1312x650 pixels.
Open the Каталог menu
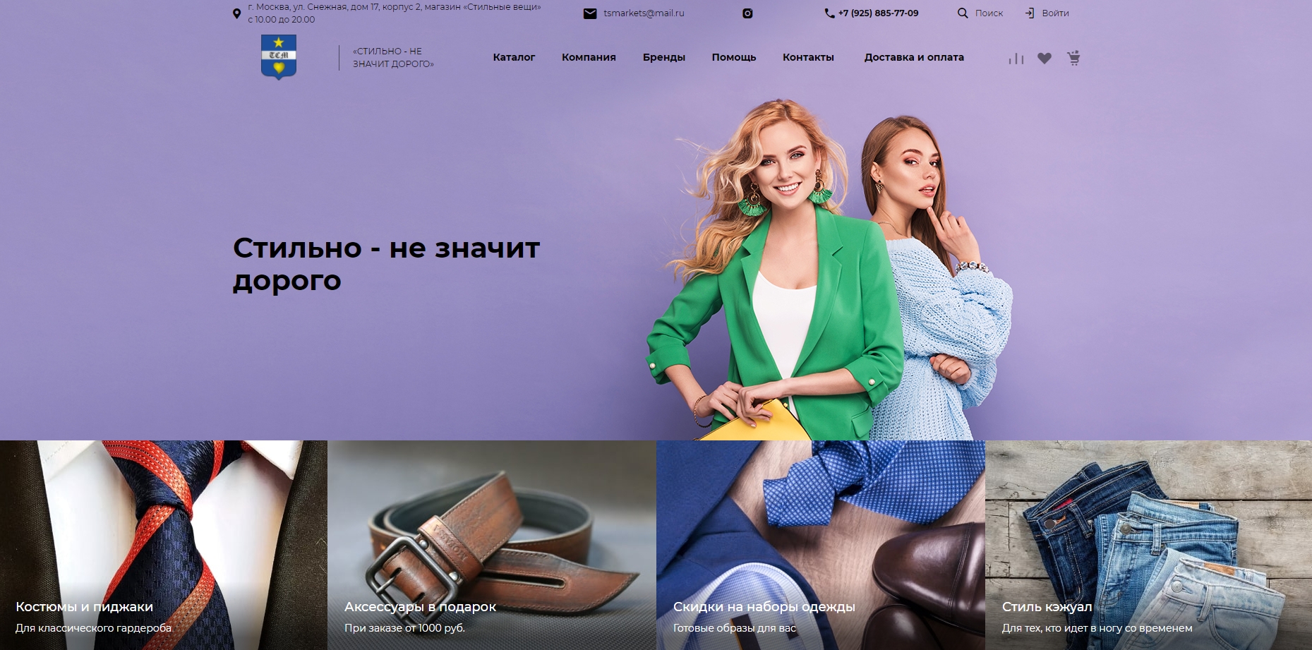click(x=514, y=57)
